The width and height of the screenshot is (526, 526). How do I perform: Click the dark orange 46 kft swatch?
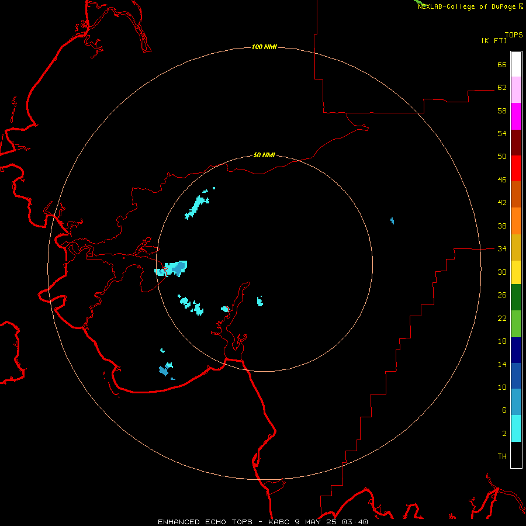pyautogui.click(x=516, y=195)
